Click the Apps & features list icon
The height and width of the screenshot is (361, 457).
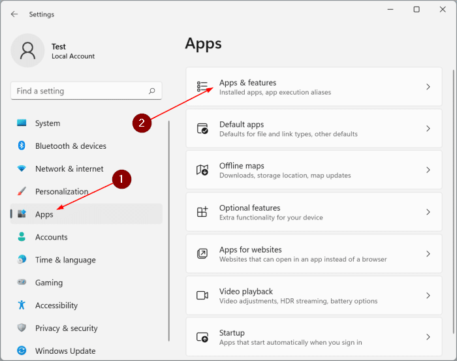(x=202, y=87)
